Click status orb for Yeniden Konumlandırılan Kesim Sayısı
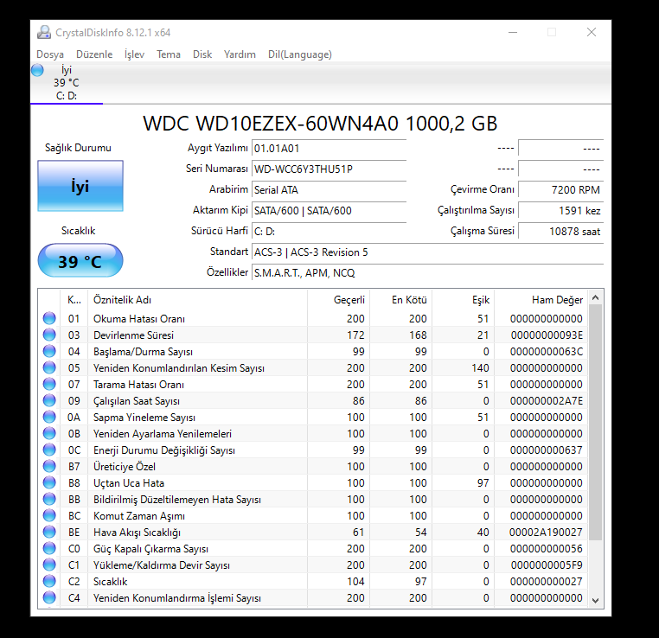Image resolution: width=659 pixels, height=638 pixels. [x=49, y=367]
